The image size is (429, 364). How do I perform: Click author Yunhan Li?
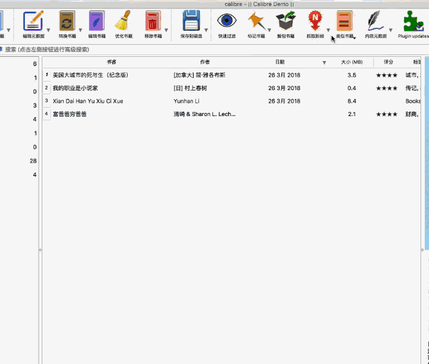tap(186, 101)
